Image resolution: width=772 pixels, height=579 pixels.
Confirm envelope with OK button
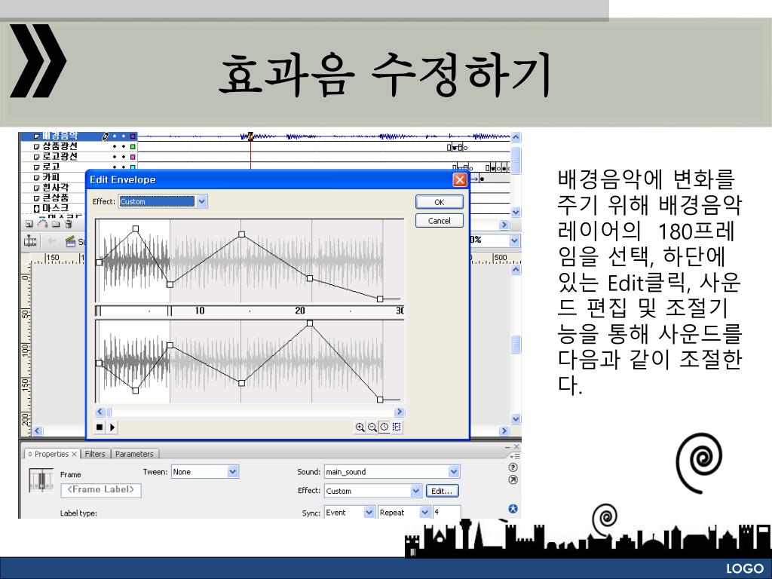click(x=440, y=202)
